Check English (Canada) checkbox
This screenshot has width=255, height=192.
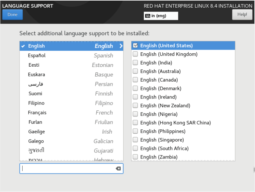coord(135,80)
